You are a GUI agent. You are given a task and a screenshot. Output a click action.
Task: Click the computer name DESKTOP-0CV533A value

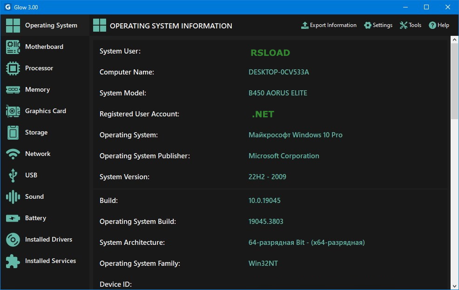tap(278, 72)
